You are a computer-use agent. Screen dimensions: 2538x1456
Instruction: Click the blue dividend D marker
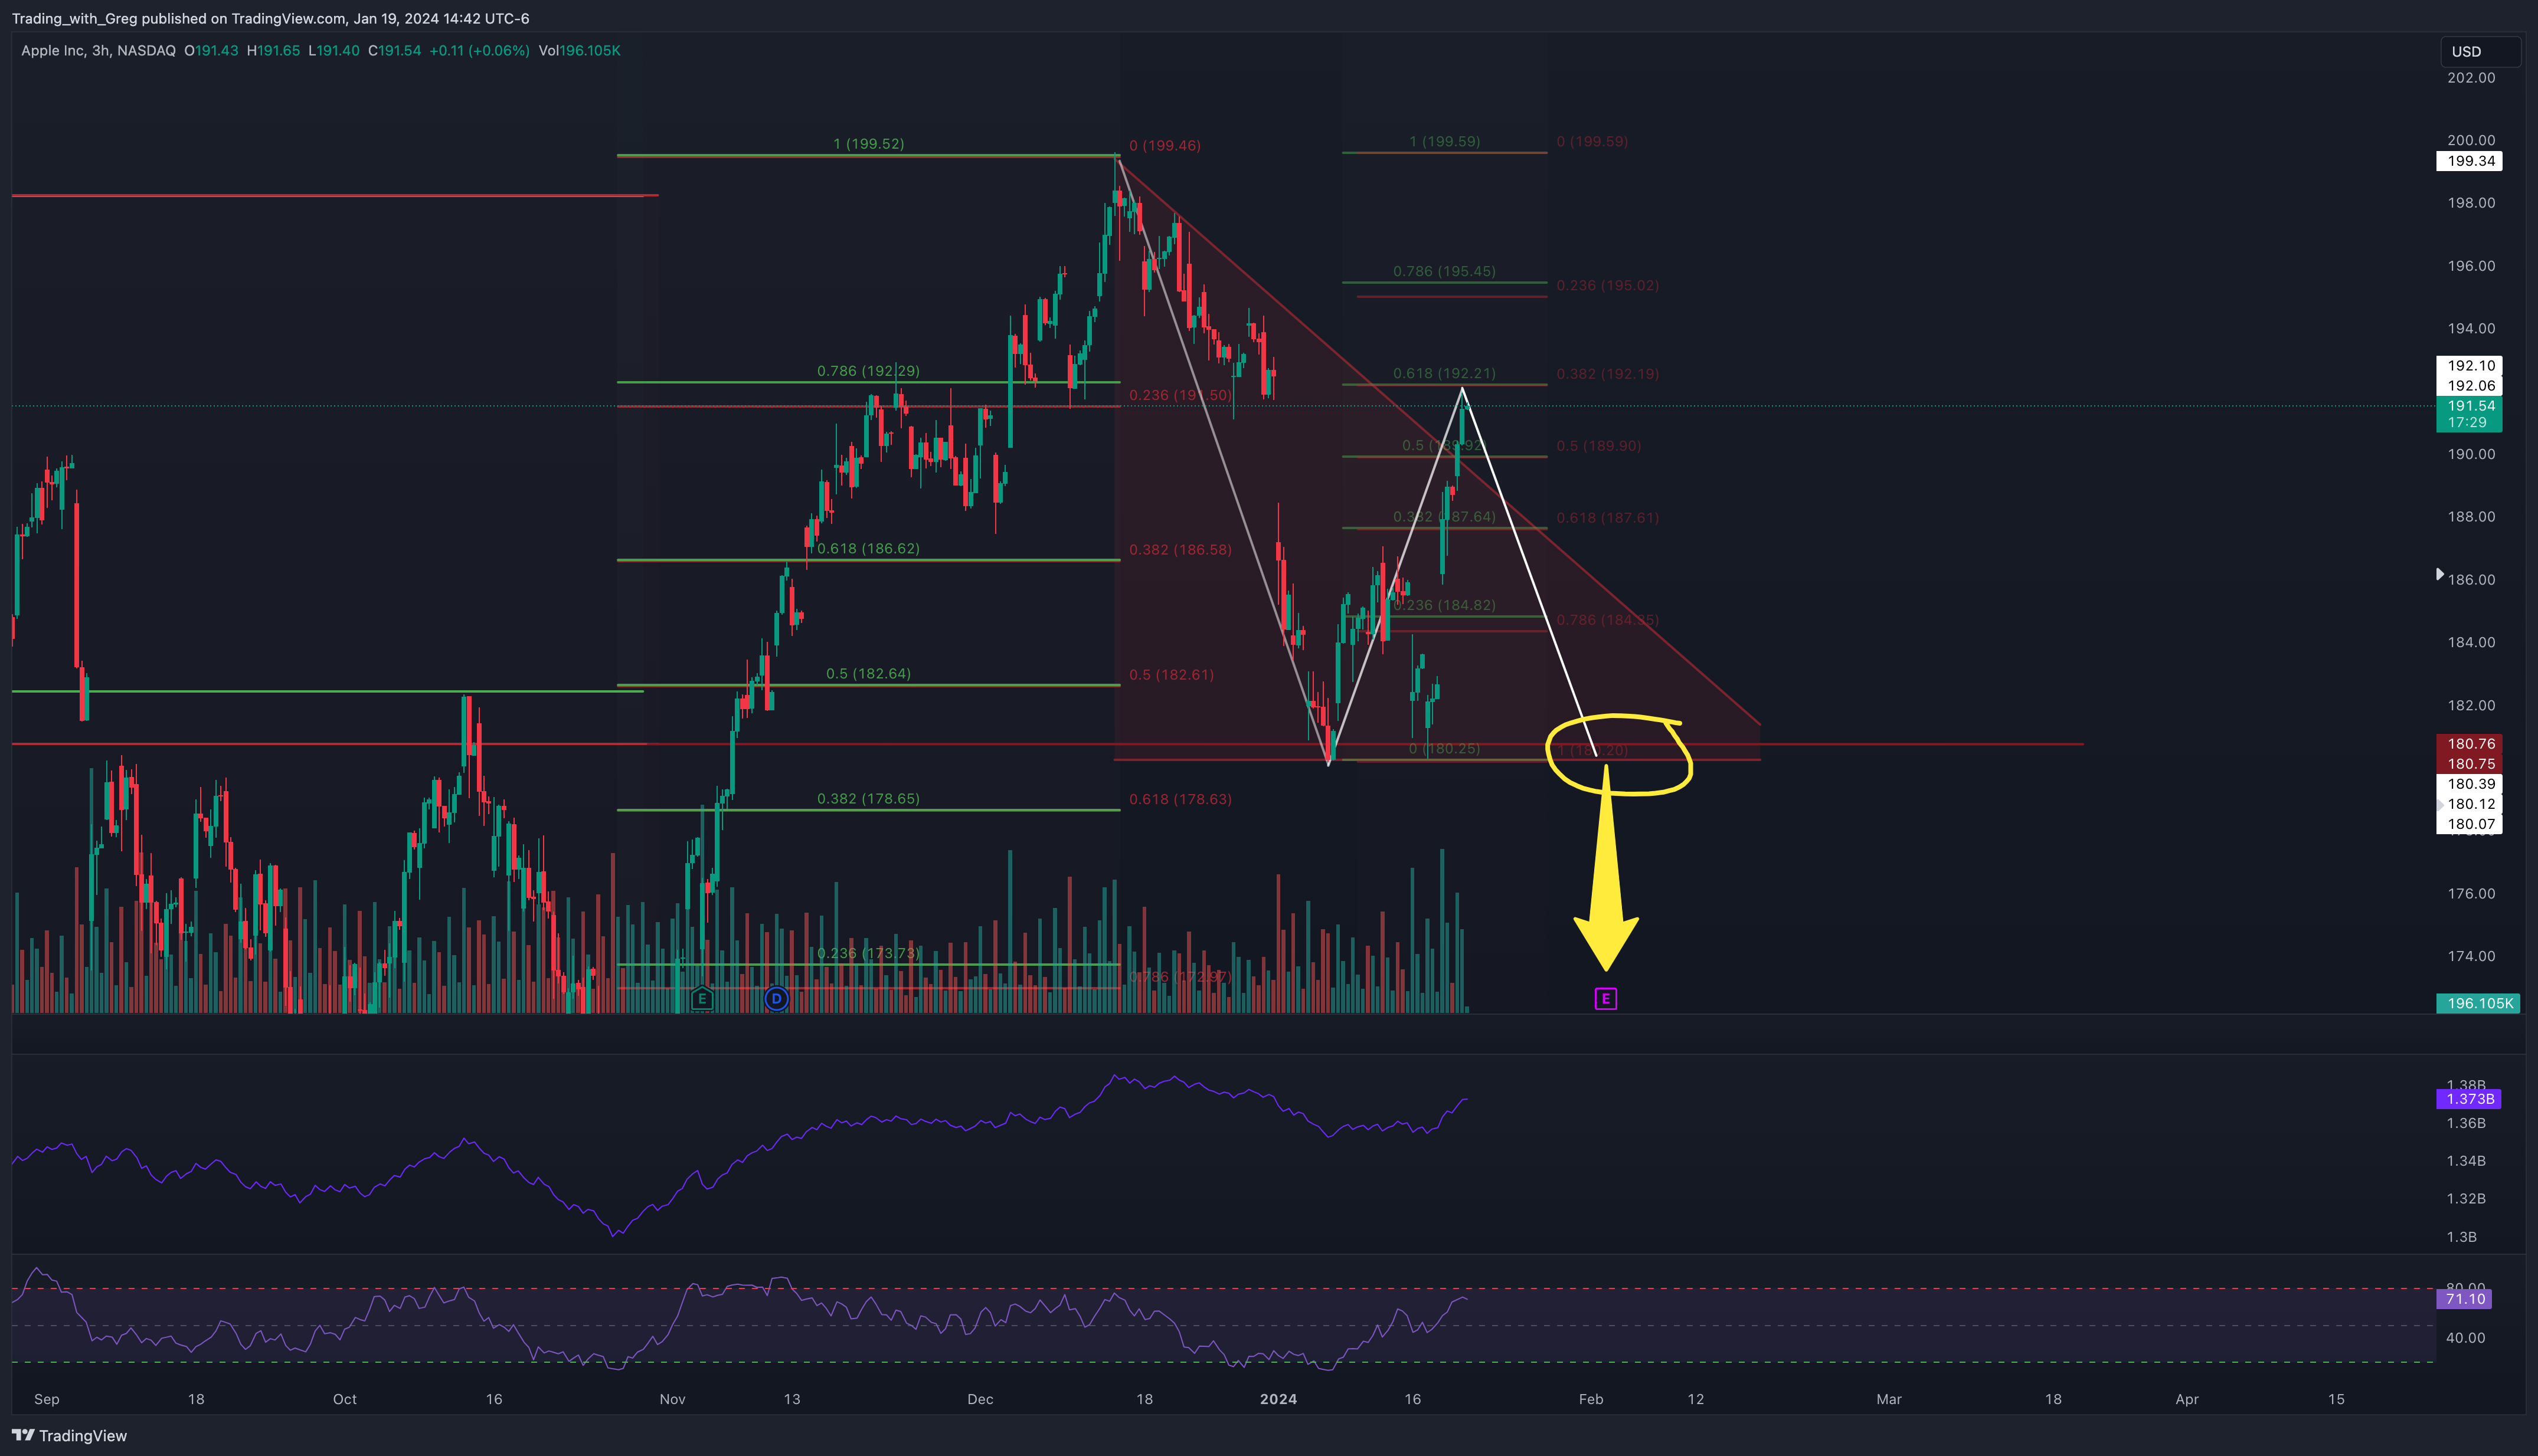pyautogui.click(x=776, y=998)
